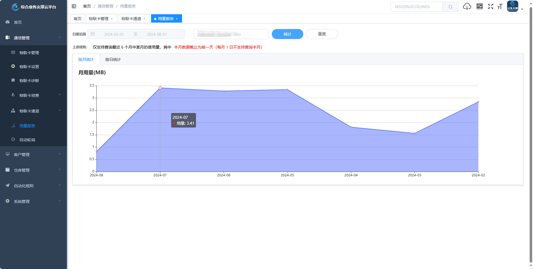The width and height of the screenshot is (533, 269).
Task: Click the 物联卡设置 gear icon
Action: coord(13,66)
